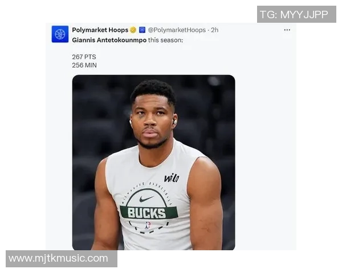Open the @PolymarketHoops handle link

tap(177, 30)
